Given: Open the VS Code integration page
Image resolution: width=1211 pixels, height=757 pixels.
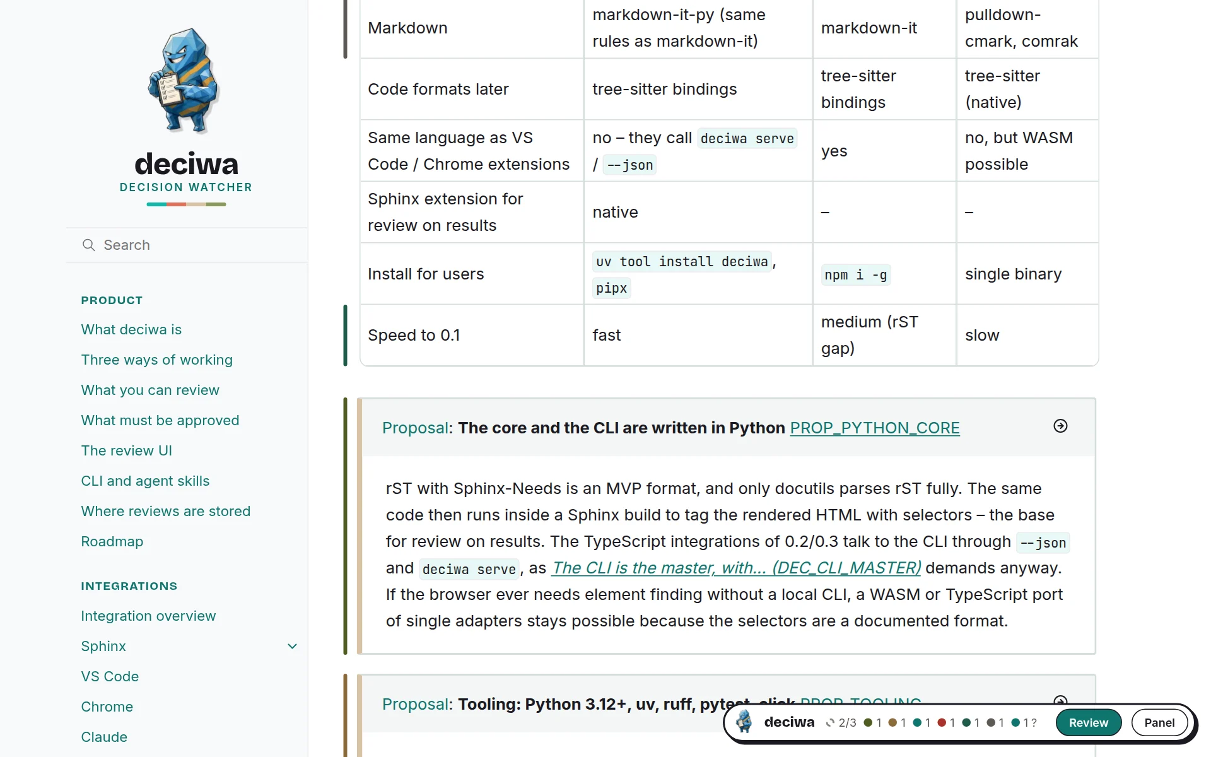Looking at the screenshot, I should (x=110, y=676).
